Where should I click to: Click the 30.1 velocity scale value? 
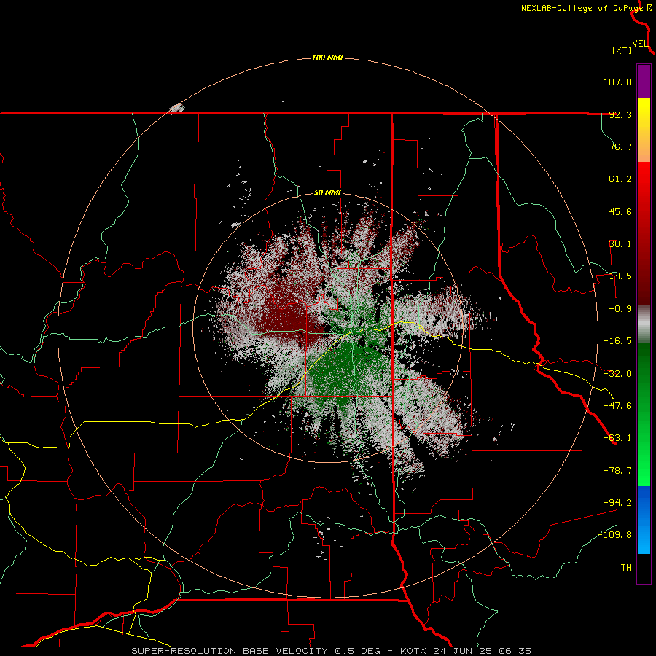(x=620, y=244)
